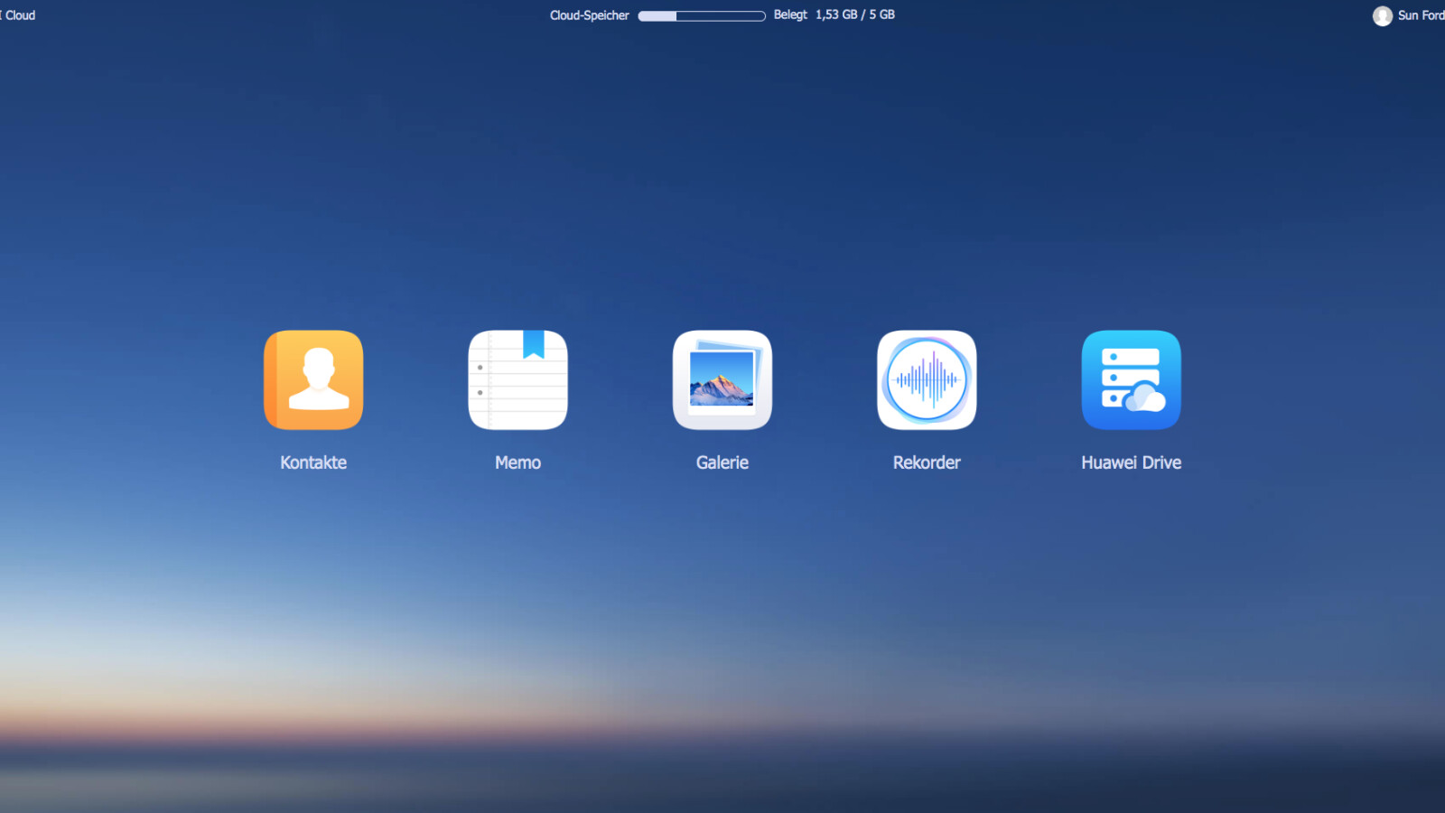Click the Cloud-Speicher label
This screenshot has width=1445, height=813.
click(x=589, y=15)
